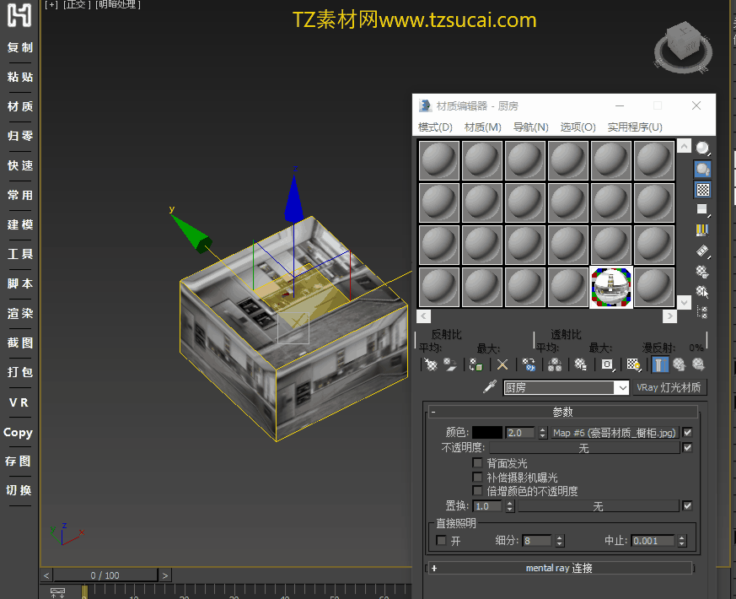This screenshot has height=599, width=736.
Task: Open material editor Options icon
Action: 702,272
